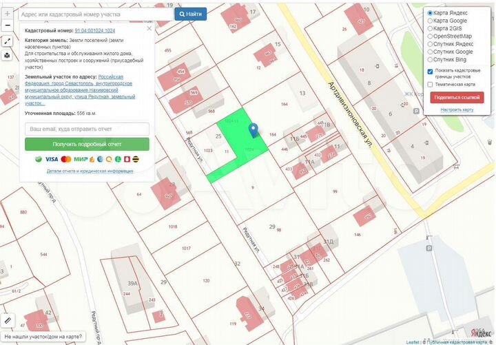
Task: Zoom out the map with minus button
Action: 7,25
